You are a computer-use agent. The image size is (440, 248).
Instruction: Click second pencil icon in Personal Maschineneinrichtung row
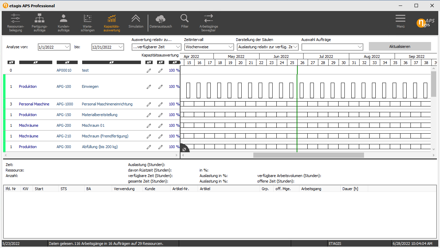tap(161, 104)
